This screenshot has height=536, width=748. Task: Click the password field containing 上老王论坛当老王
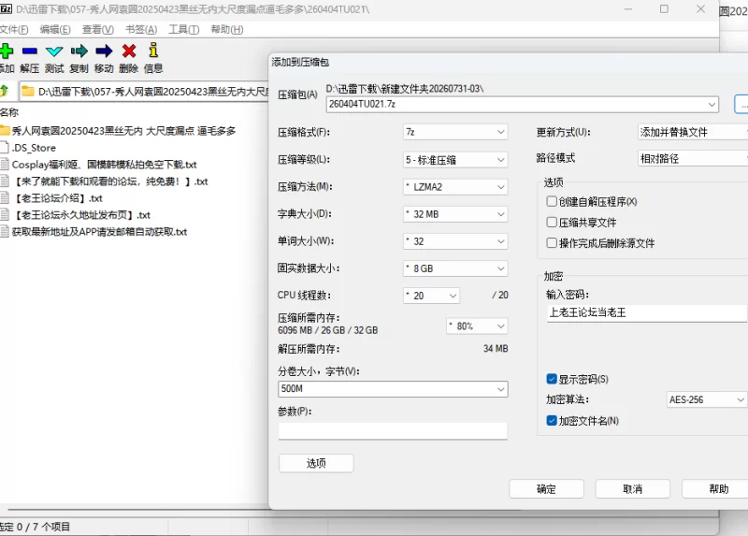(647, 312)
